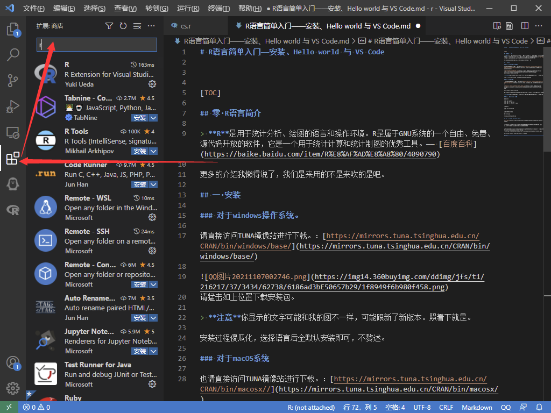Install the Remote - WSL extension
This screenshot has height=413, width=551.
click(151, 216)
